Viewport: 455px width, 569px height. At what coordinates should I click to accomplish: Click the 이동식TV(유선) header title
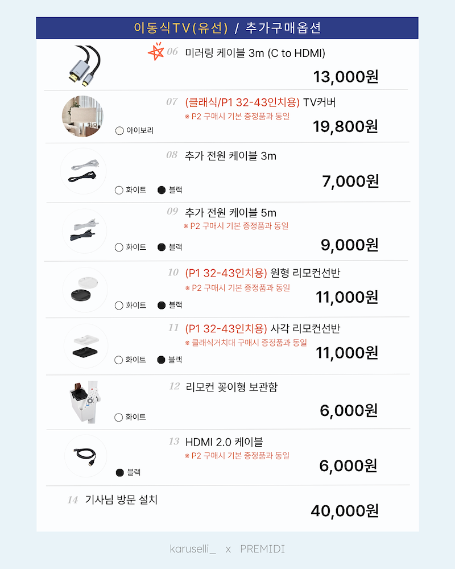(x=180, y=28)
